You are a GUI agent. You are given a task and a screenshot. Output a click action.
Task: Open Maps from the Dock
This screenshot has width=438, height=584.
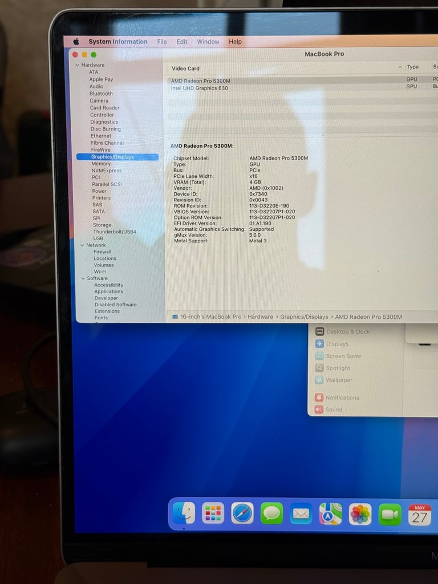pyautogui.click(x=330, y=514)
